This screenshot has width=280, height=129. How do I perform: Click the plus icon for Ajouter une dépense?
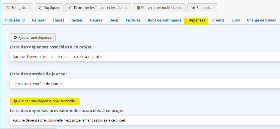click(15, 38)
